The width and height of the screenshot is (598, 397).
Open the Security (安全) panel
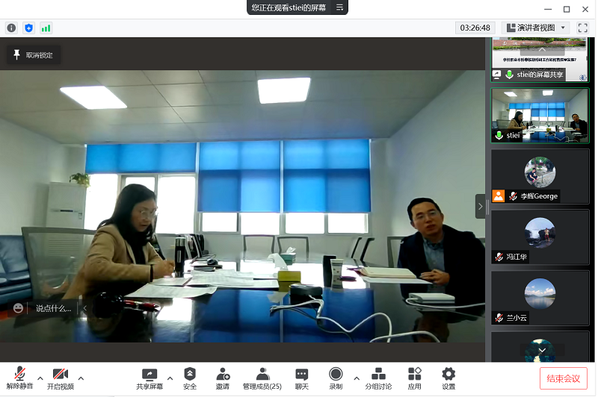[190, 378]
